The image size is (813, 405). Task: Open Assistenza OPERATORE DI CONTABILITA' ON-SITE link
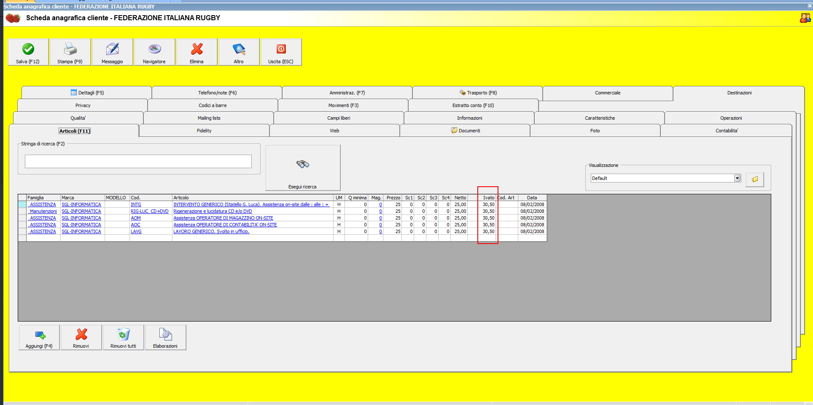[x=225, y=225]
